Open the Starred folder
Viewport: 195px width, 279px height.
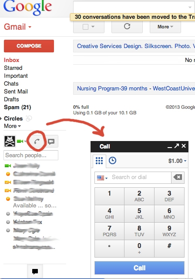13,68
